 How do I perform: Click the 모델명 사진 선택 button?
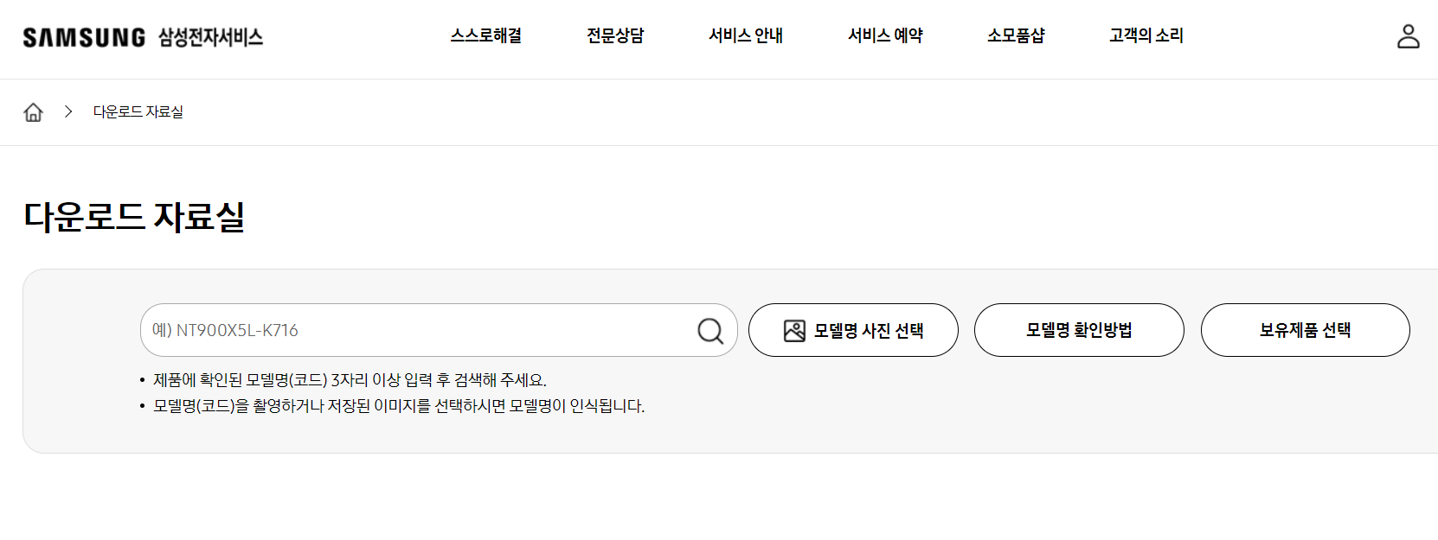coord(853,329)
